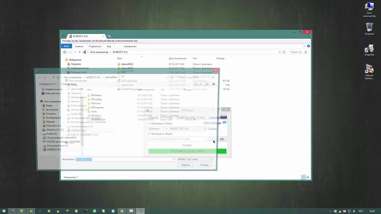The width and height of the screenshot is (381, 214).
Task: Select PEAddons folder in Open dialog
Action: coord(96,95)
